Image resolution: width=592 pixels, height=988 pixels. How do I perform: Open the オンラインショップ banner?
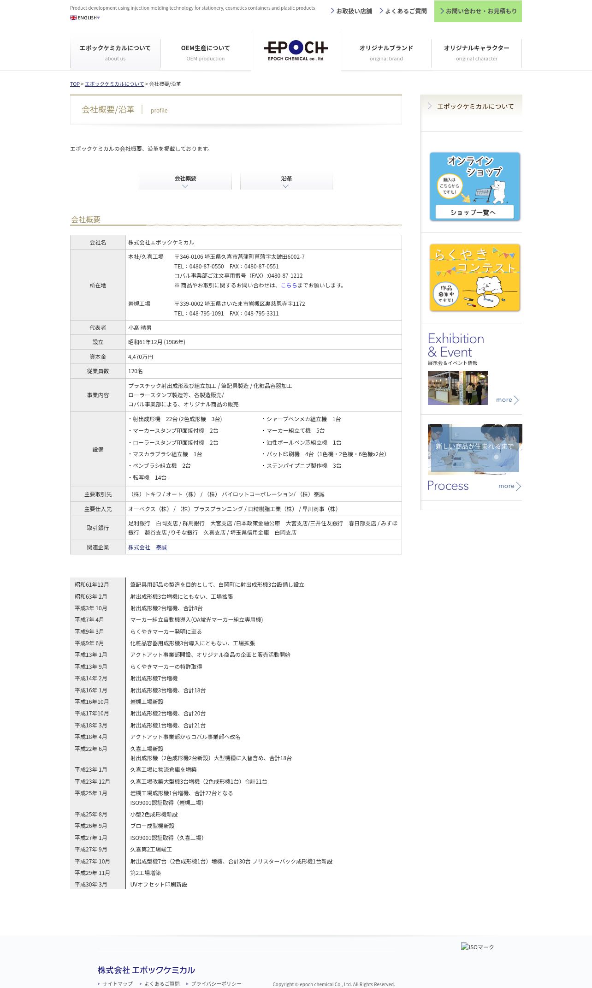[x=475, y=186]
